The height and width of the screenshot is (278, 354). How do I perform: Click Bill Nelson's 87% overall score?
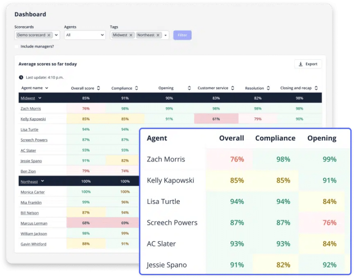click(86, 213)
